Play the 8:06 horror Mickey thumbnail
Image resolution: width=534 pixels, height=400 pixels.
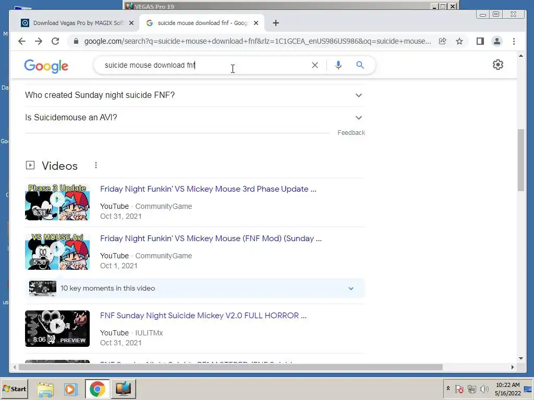(57, 329)
